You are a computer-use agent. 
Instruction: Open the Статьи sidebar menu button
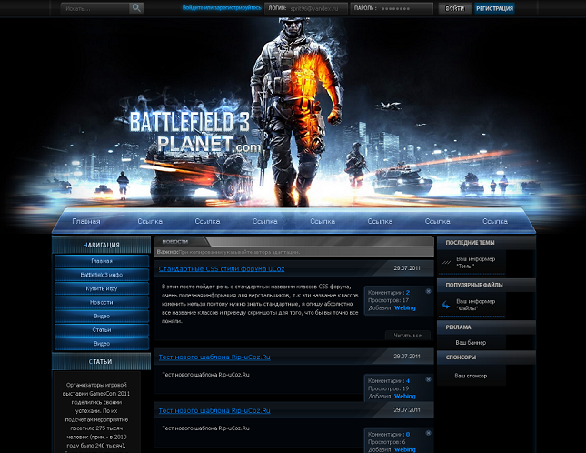click(102, 330)
